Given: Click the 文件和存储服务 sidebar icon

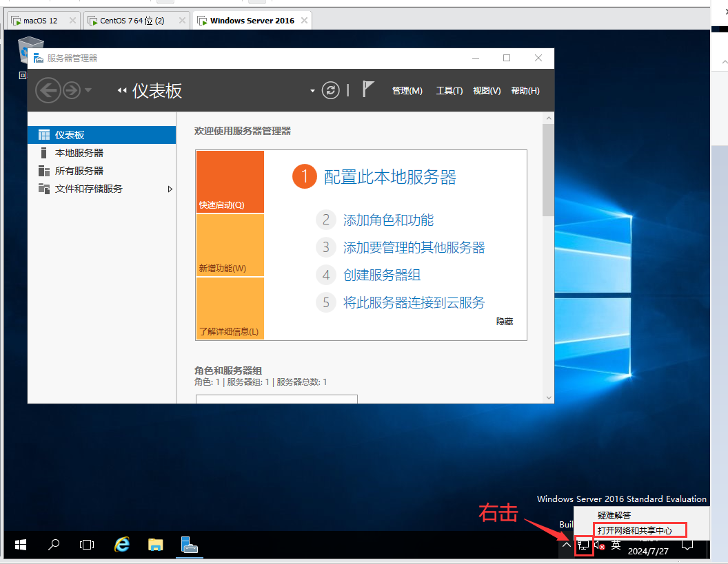Looking at the screenshot, I should point(44,189).
